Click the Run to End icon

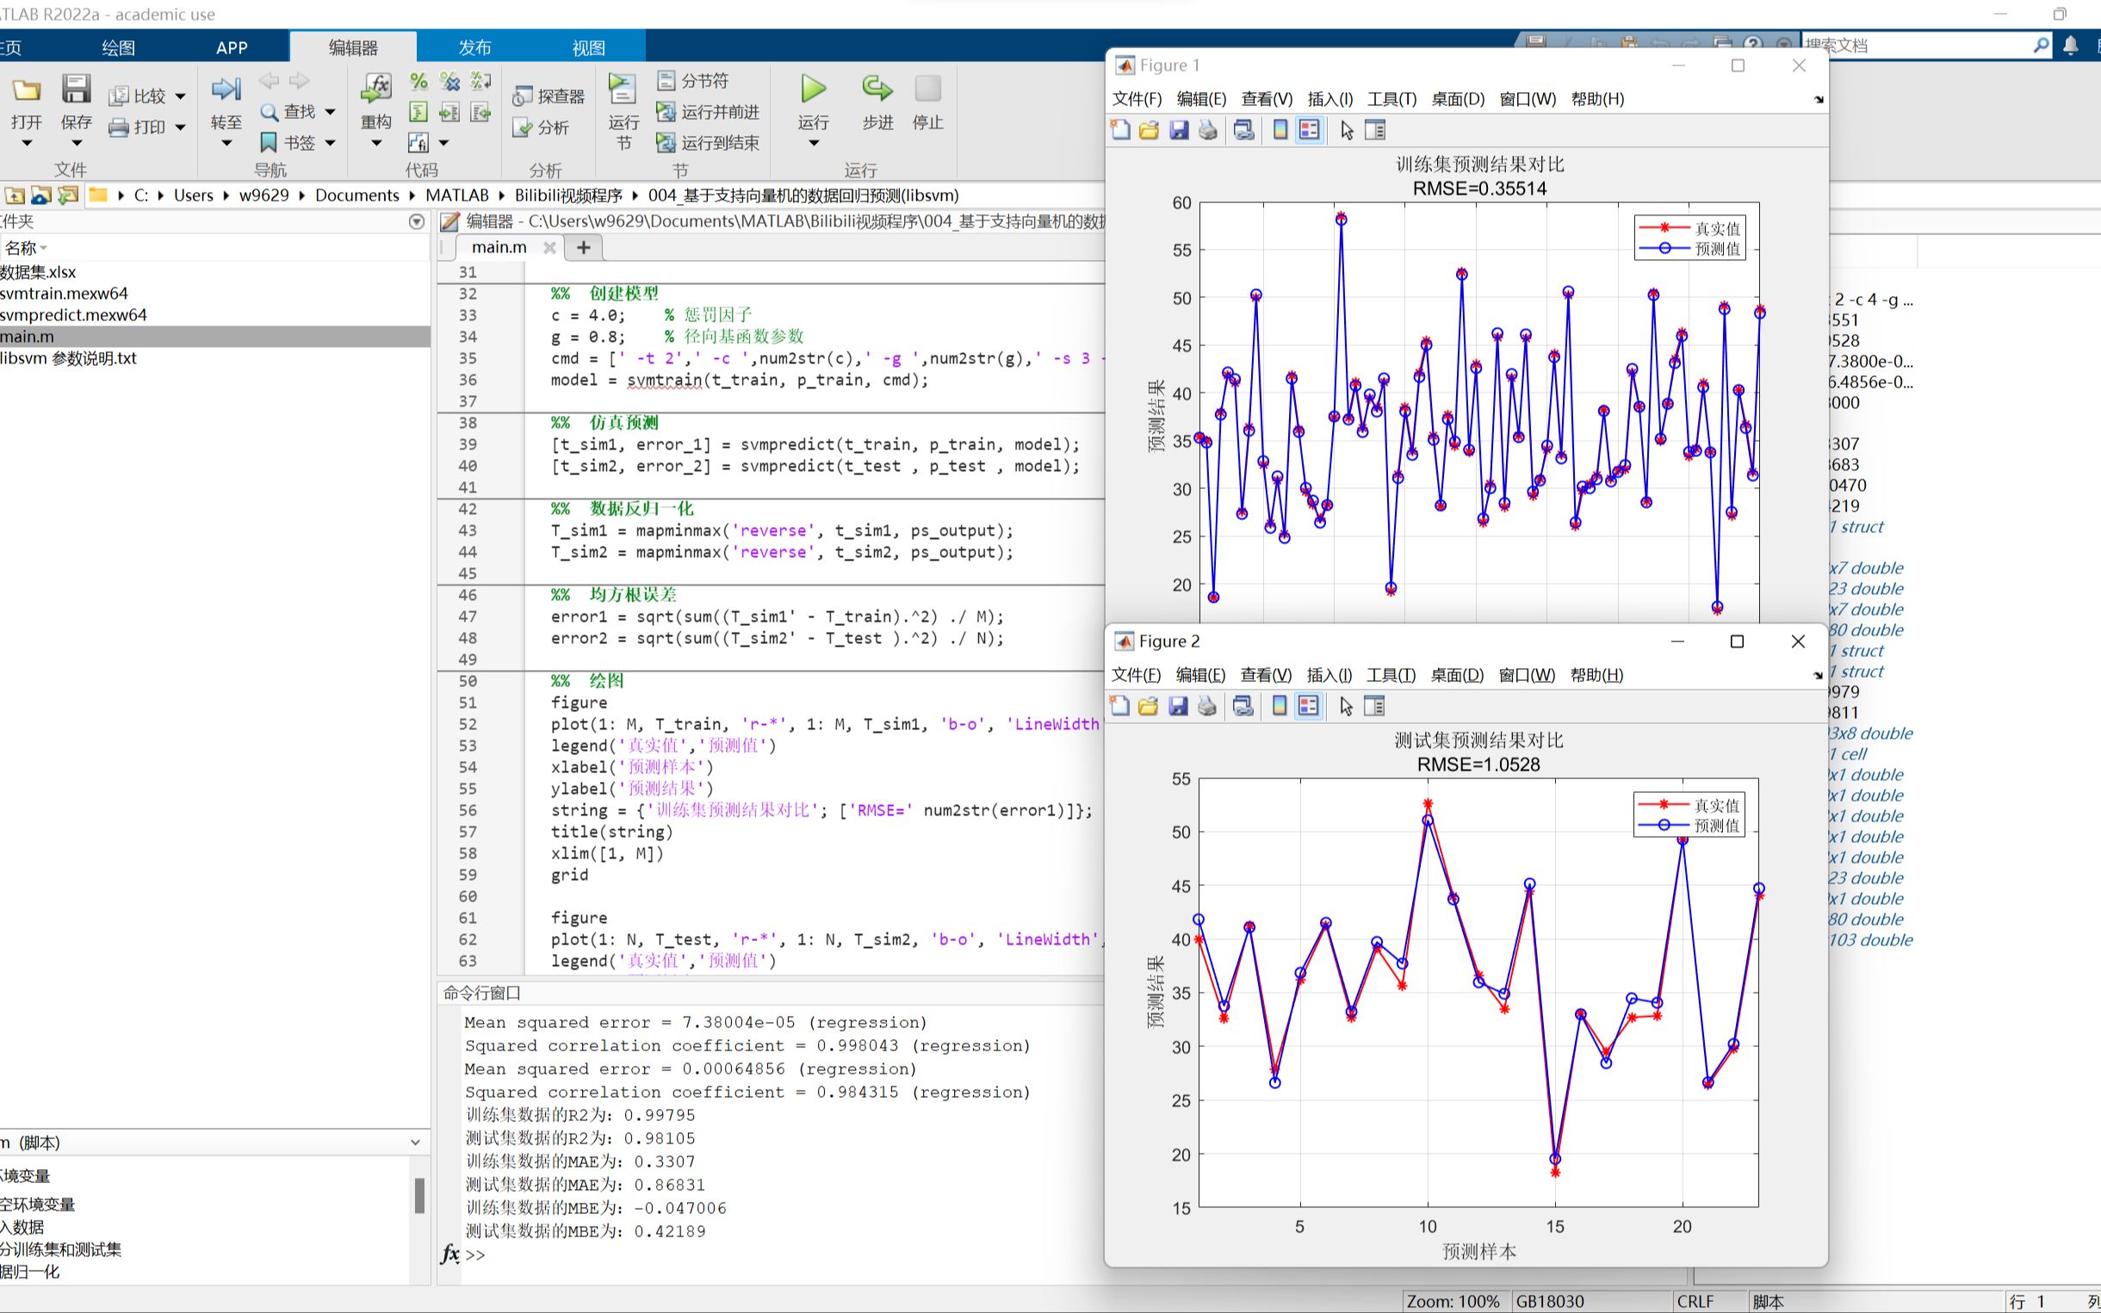point(667,139)
